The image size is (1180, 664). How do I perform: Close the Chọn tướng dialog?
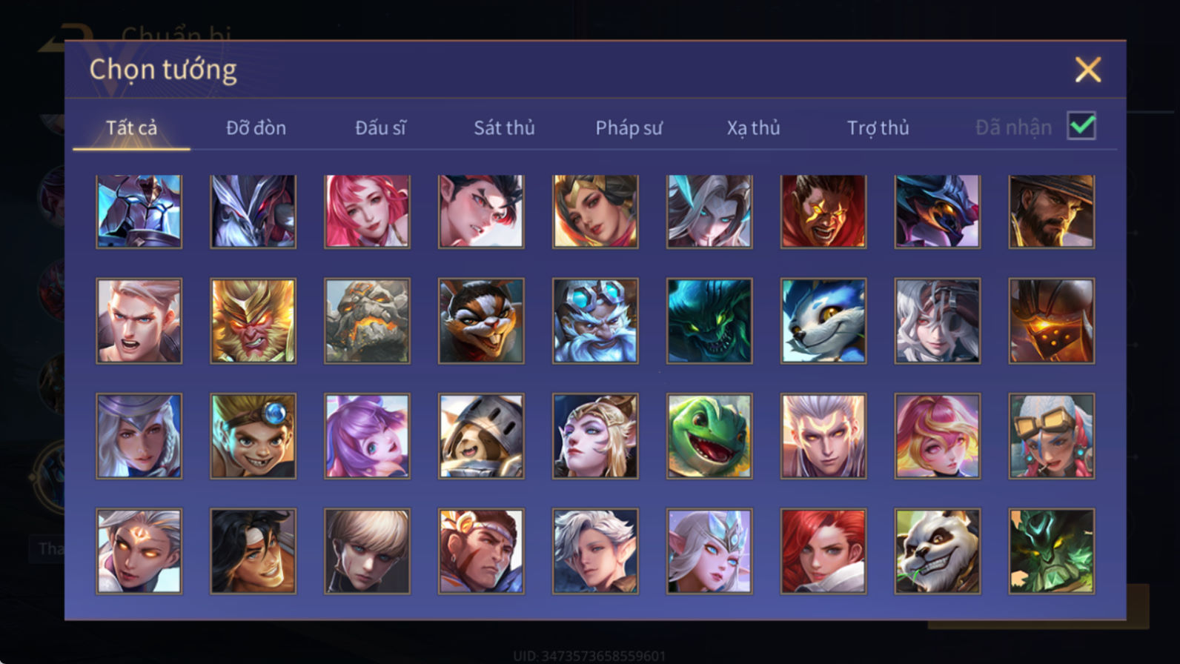click(x=1087, y=70)
